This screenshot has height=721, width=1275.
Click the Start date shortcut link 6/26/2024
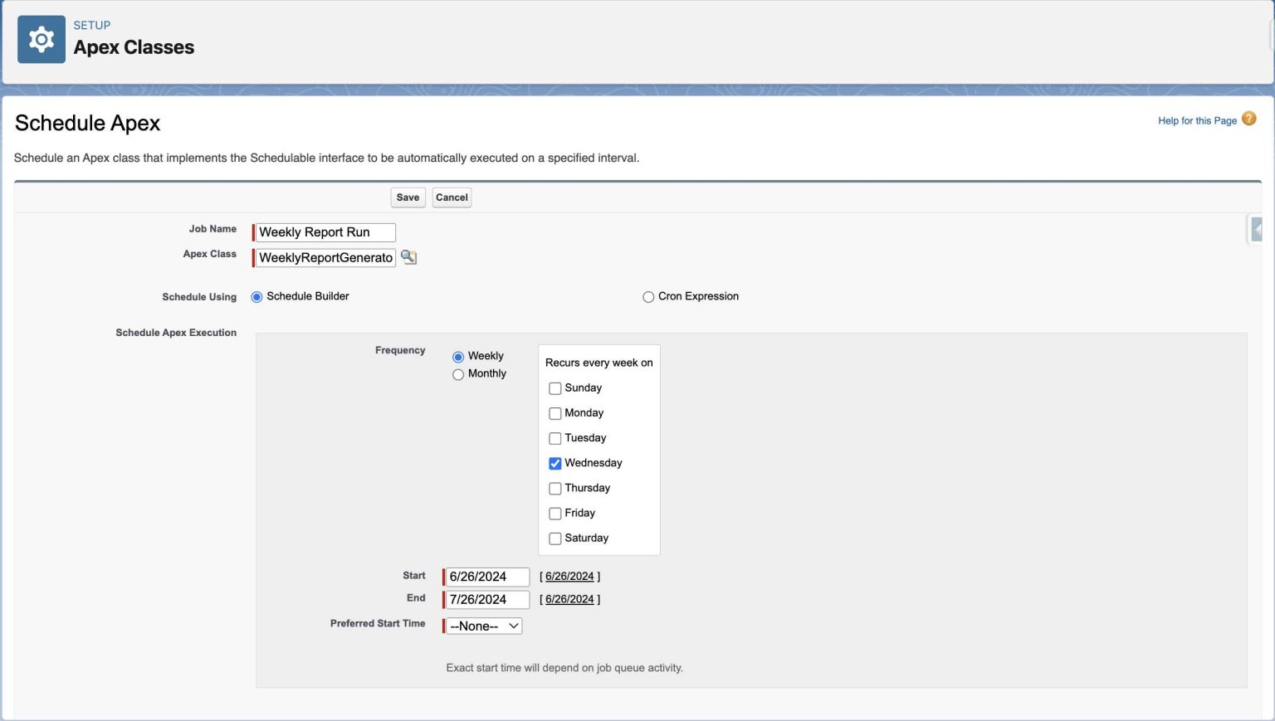coord(569,576)
